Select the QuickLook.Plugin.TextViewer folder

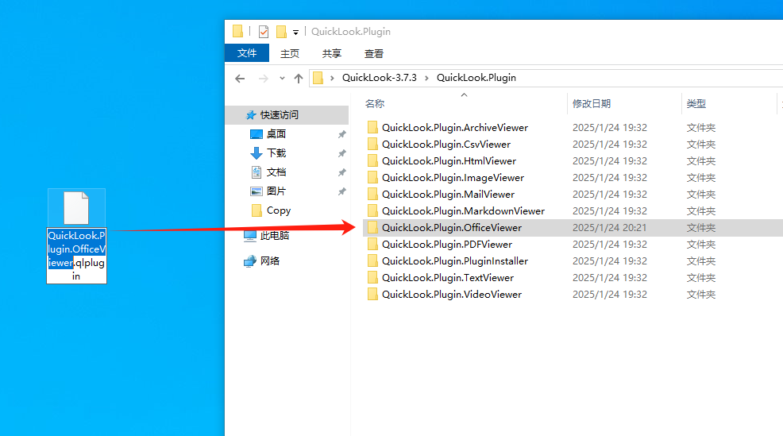pos(448,278)
